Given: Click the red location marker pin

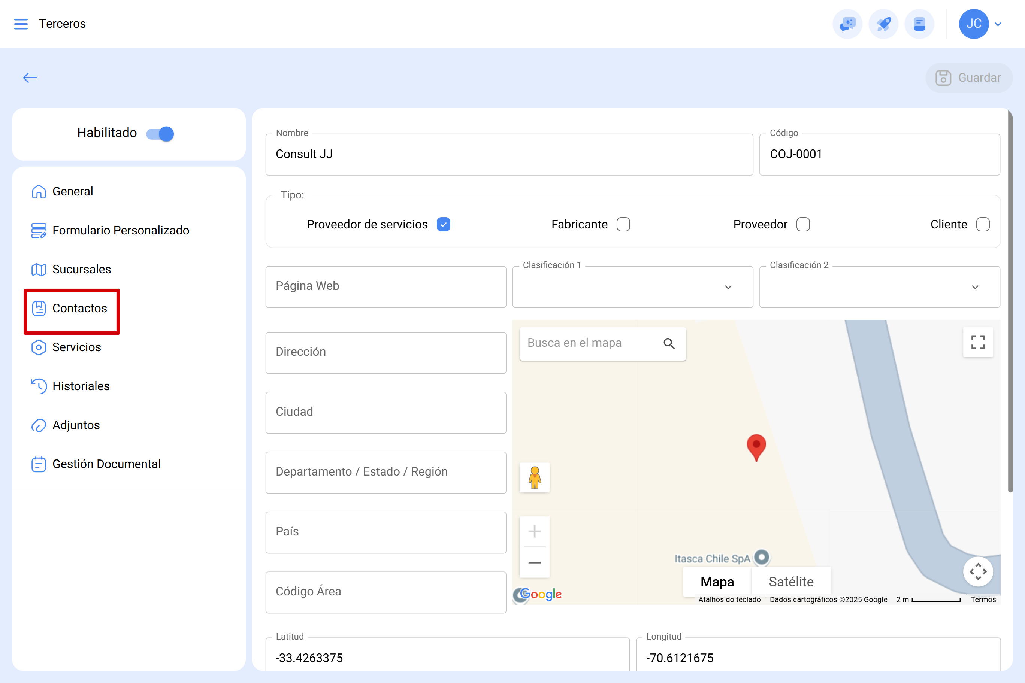Looking at the screenshot, I should pyautogui.click(x=756, y=447).
